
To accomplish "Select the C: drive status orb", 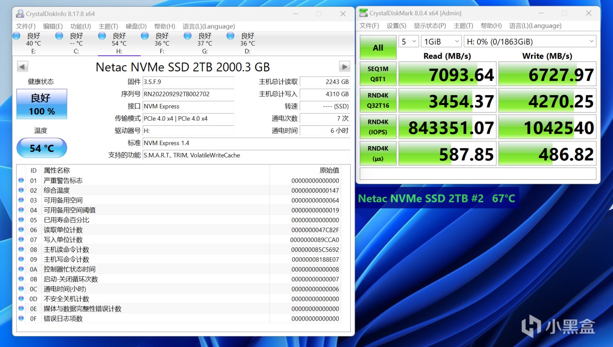I will (59, 36).
